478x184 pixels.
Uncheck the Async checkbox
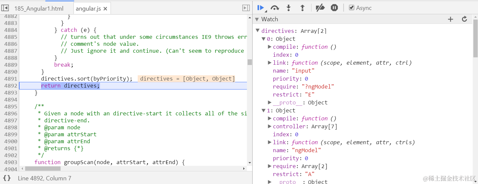(352, 8)
